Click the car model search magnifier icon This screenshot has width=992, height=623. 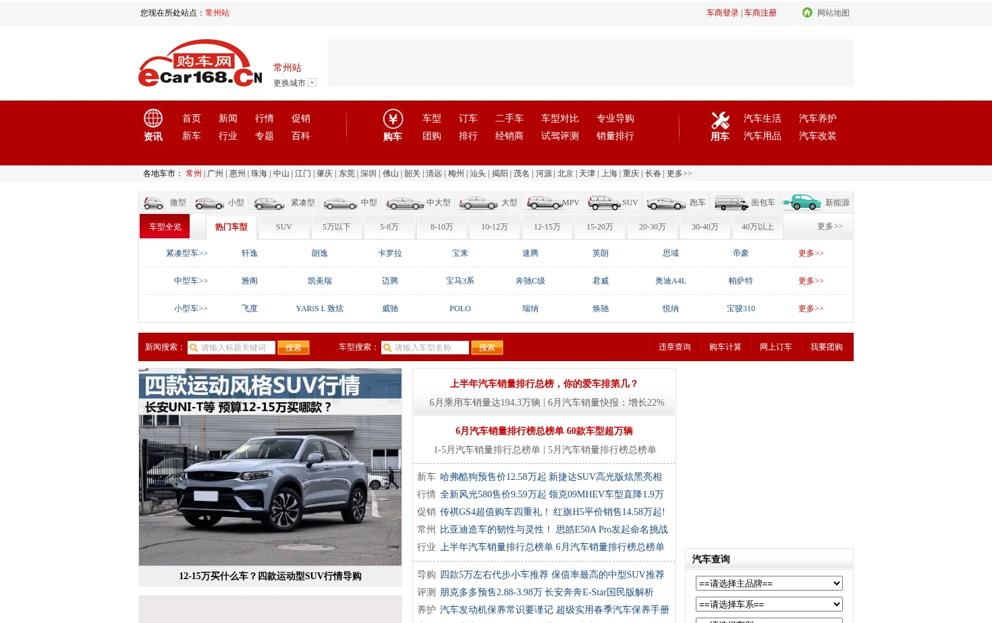(x=387, y=348)
